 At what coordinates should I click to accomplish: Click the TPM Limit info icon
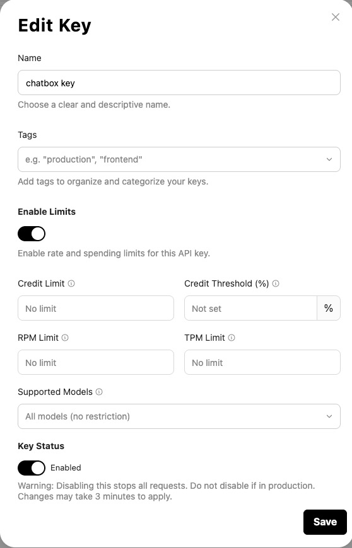coord(232,338)
